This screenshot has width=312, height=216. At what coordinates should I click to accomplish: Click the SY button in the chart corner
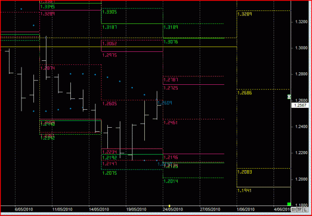[295, 209]
